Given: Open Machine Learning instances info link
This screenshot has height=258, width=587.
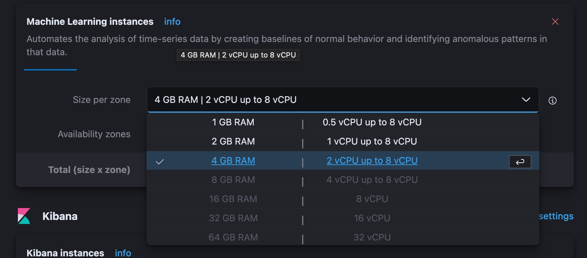Looking at the screenshot, I should coord(172,21).
